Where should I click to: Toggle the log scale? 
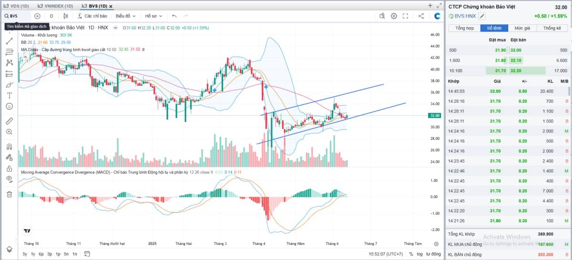[420, 254]
